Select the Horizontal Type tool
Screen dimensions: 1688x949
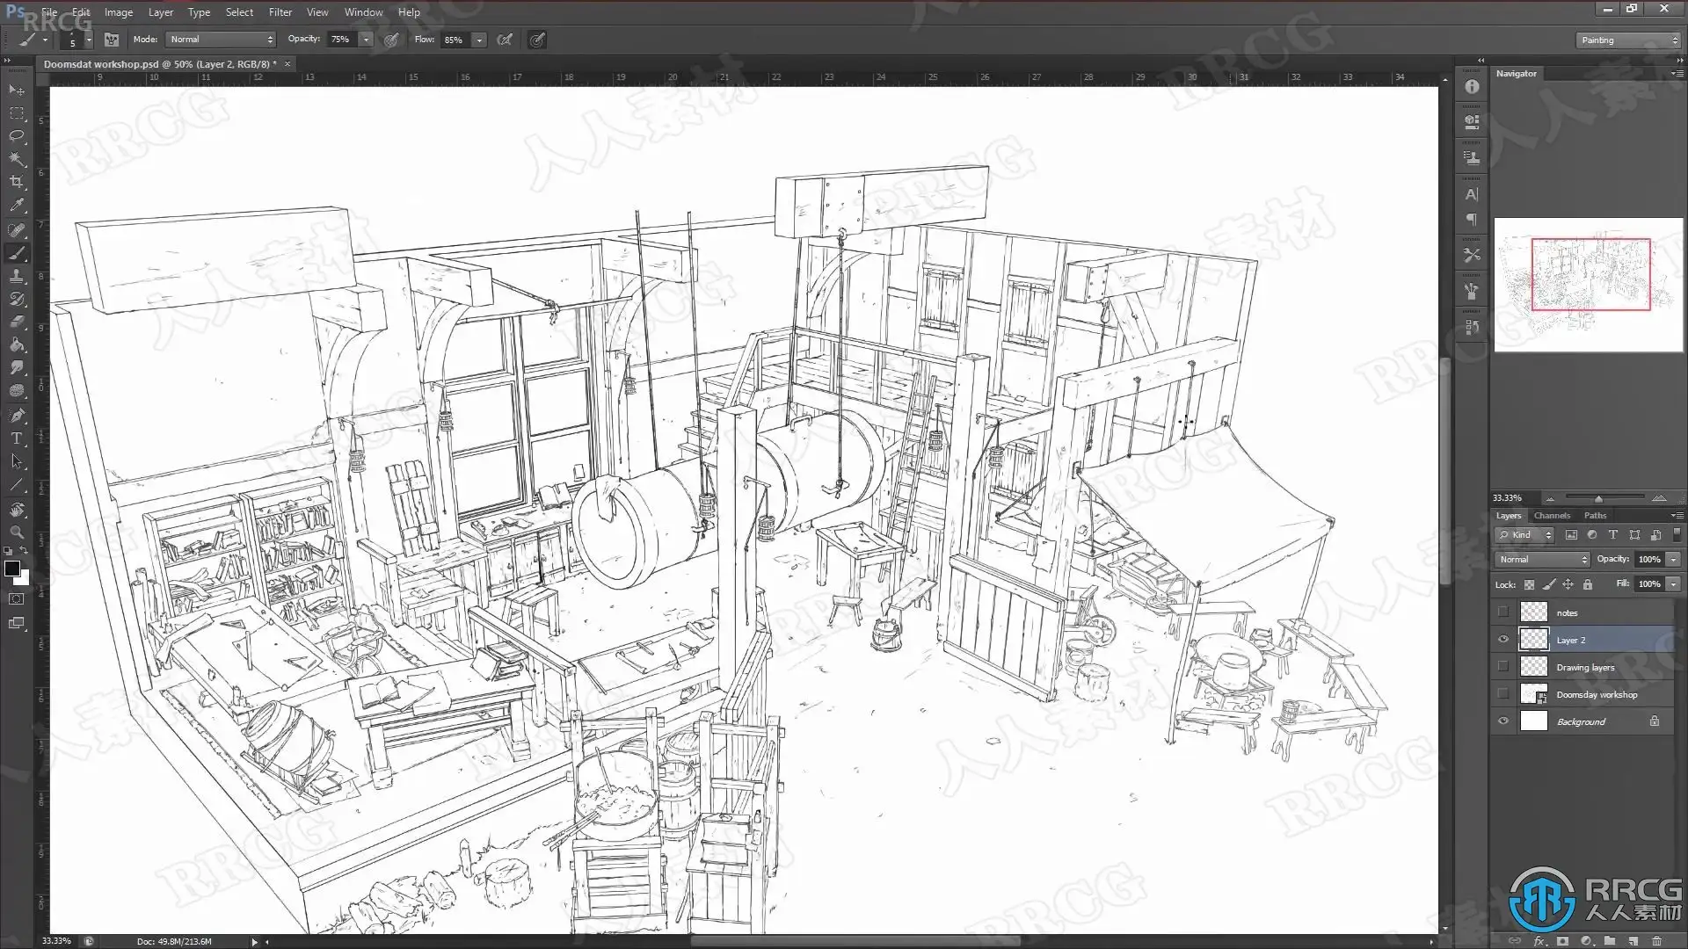17,438
